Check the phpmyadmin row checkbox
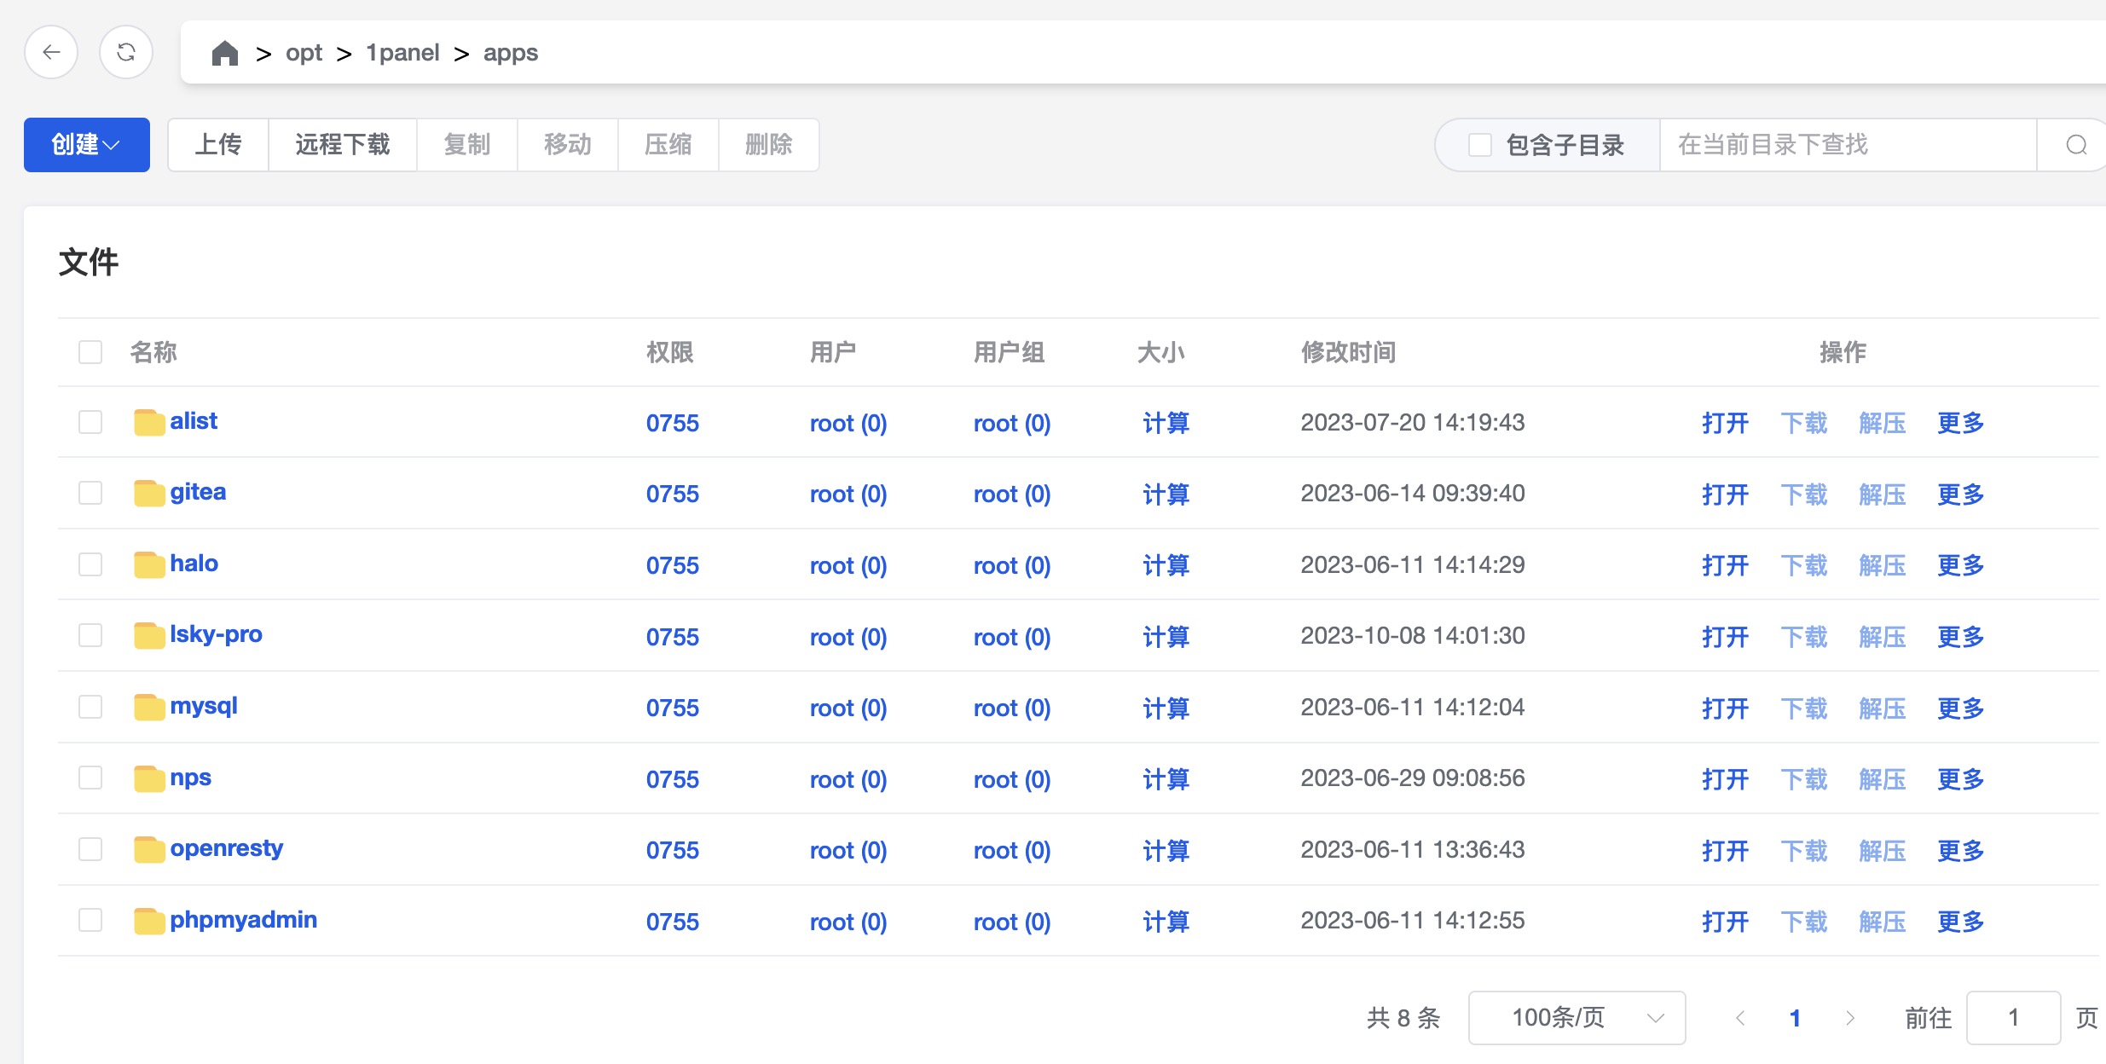2106x1064 pixels. (x=90, y=920)
